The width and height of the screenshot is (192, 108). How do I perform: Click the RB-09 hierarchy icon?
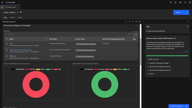tap(11, 56)
